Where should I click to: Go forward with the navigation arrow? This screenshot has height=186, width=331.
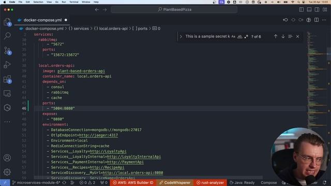[x=105, y=10]
